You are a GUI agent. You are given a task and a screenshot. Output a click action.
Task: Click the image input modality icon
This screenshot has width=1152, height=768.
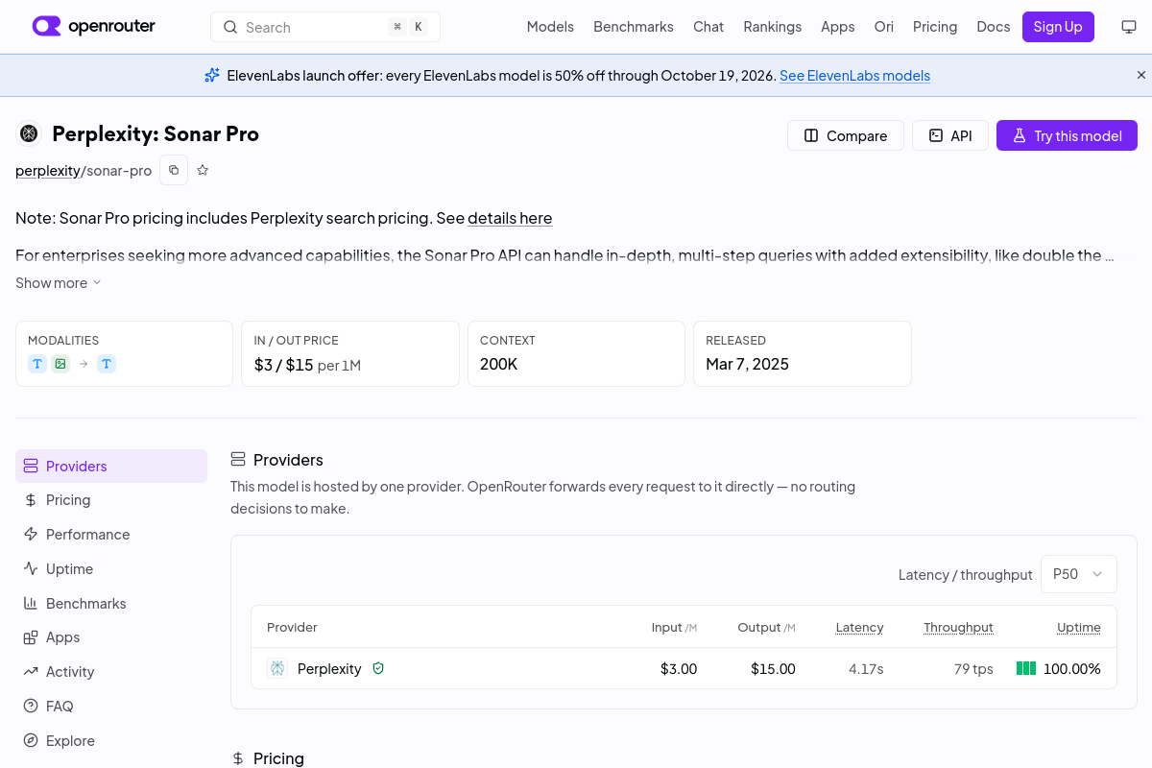pos(60,364)
